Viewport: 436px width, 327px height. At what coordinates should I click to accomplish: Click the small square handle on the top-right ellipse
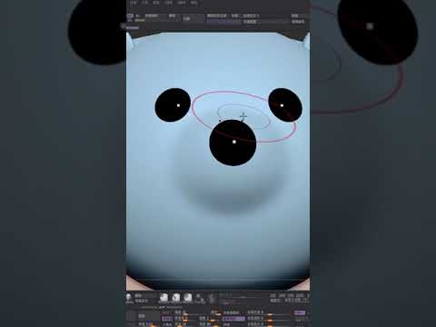point(370,26)
